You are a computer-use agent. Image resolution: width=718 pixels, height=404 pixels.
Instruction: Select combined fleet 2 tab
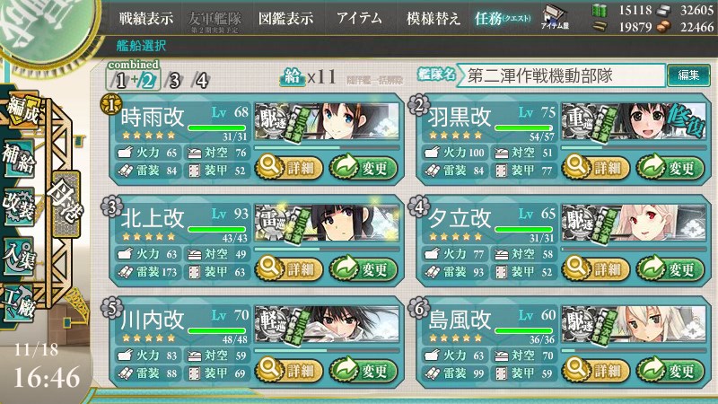coord(147,81)
